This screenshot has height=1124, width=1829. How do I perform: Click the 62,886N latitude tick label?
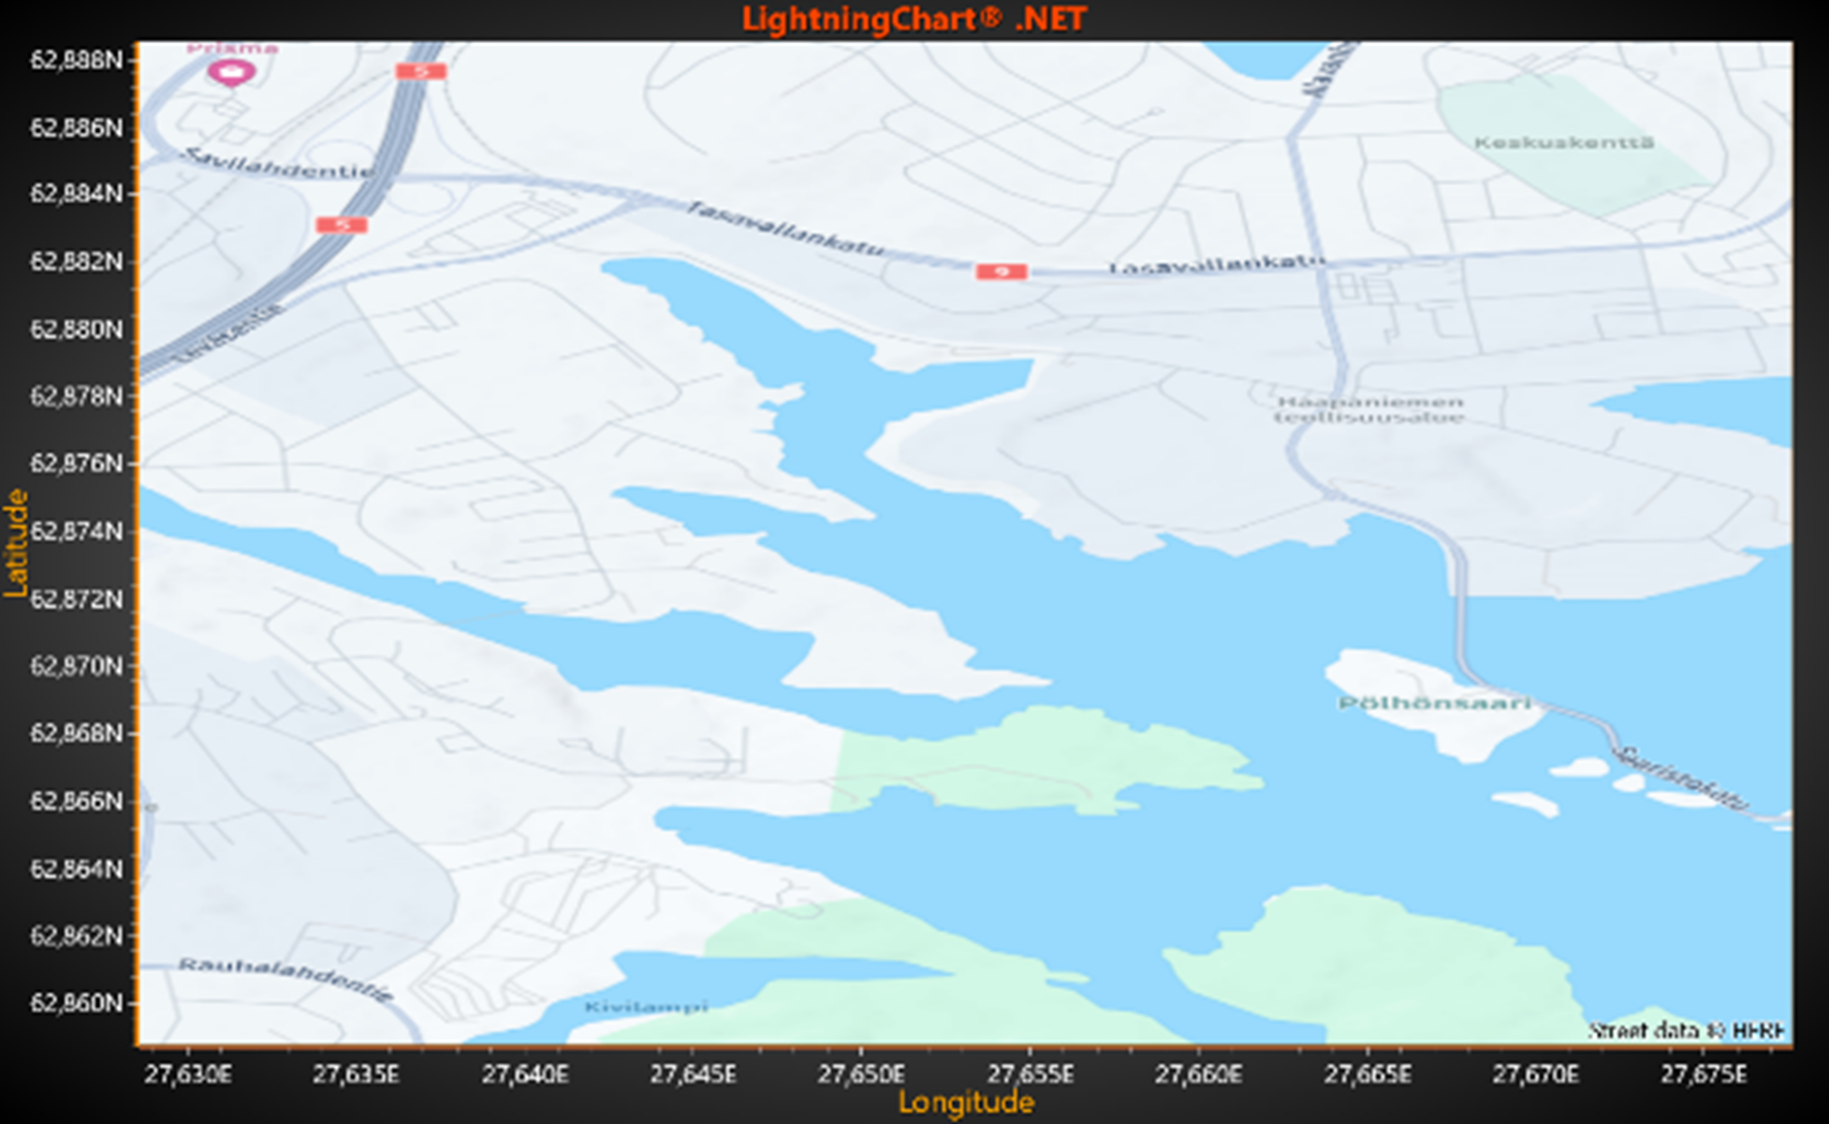[x=77, y=127]
